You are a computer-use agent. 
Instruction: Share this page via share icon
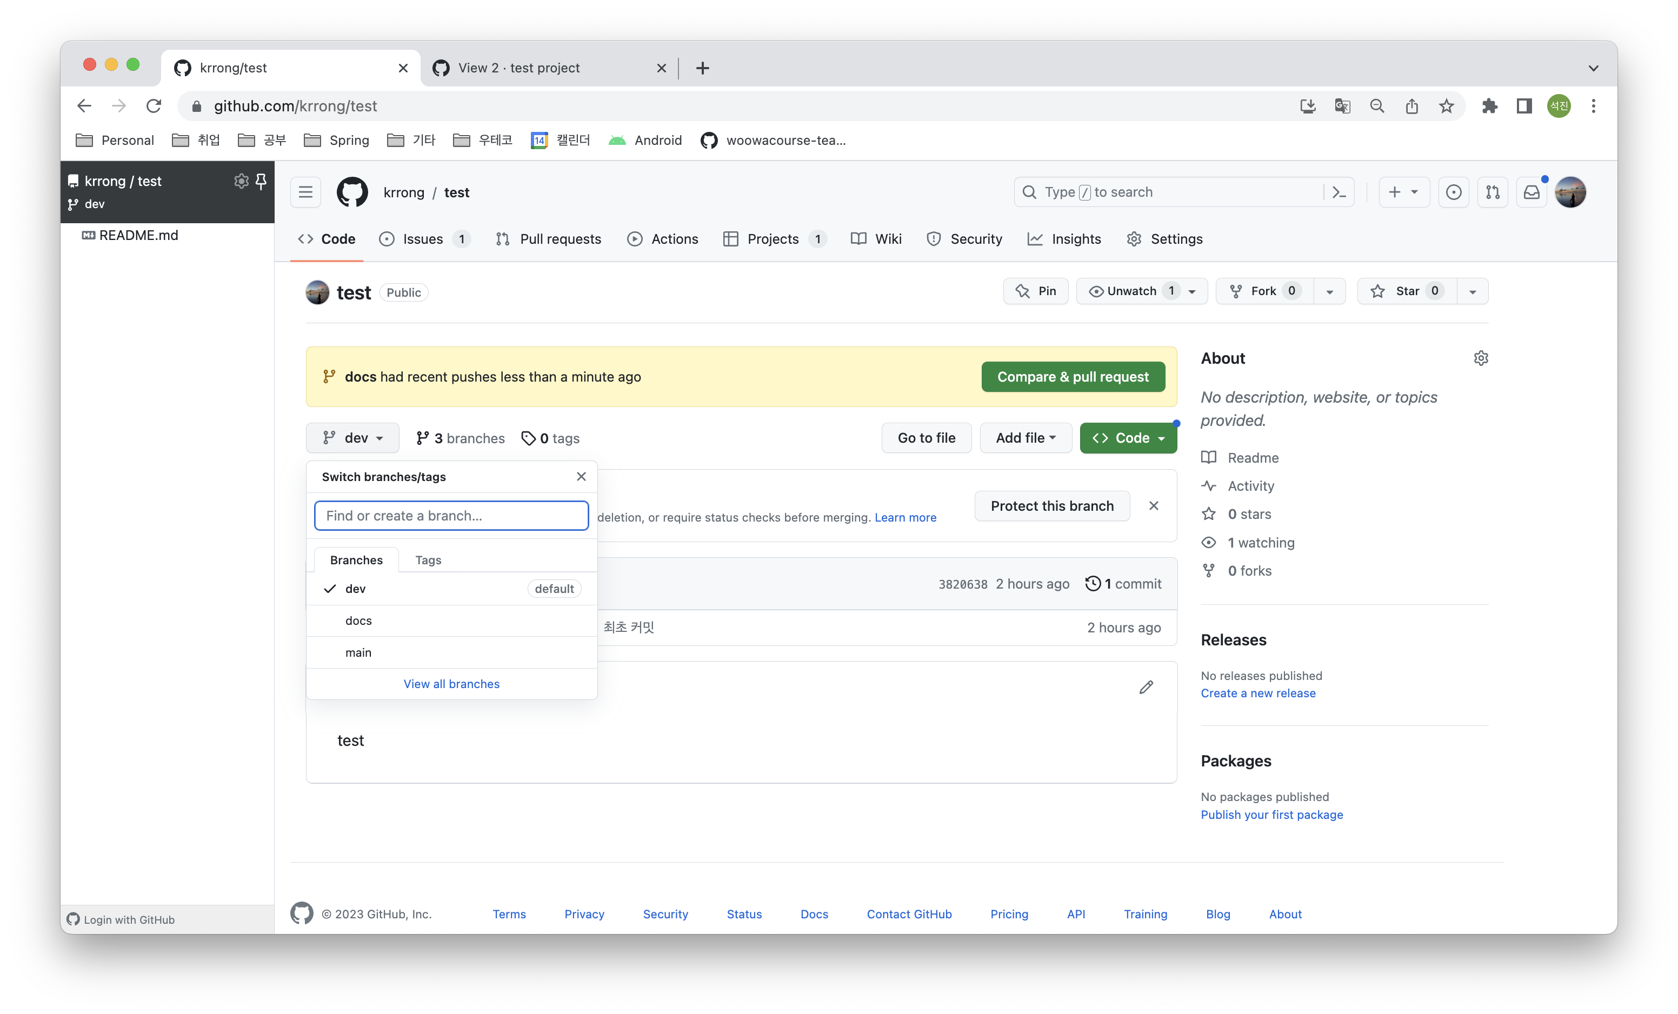coord(1411,106)
